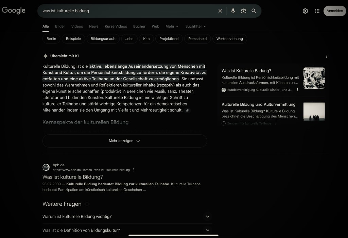Viewport: 348px width, 238px height.
Task: Switch to the Bilder tab
Action: click(60, 27)
